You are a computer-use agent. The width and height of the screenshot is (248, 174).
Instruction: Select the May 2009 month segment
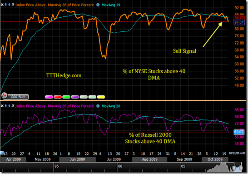(43, 159)
